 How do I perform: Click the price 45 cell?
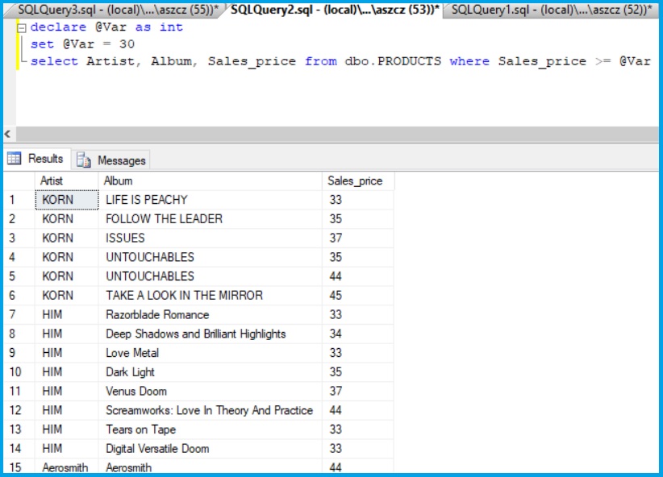click(x=336, y=296)
